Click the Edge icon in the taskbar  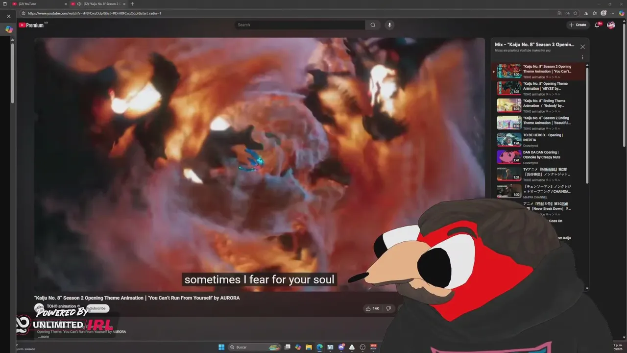click(x=319, y=347)
